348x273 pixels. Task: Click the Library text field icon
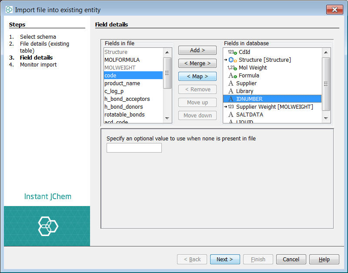coord(231,91)
